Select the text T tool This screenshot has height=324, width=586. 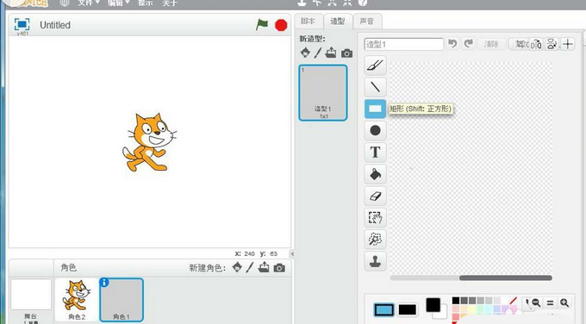coord(375,153)
